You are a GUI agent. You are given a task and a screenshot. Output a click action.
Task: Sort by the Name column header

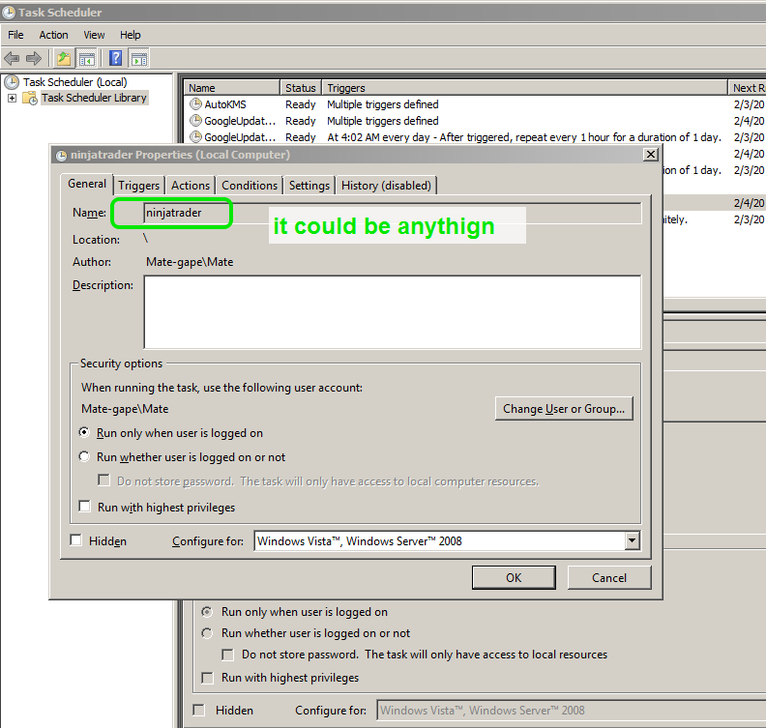231,88
